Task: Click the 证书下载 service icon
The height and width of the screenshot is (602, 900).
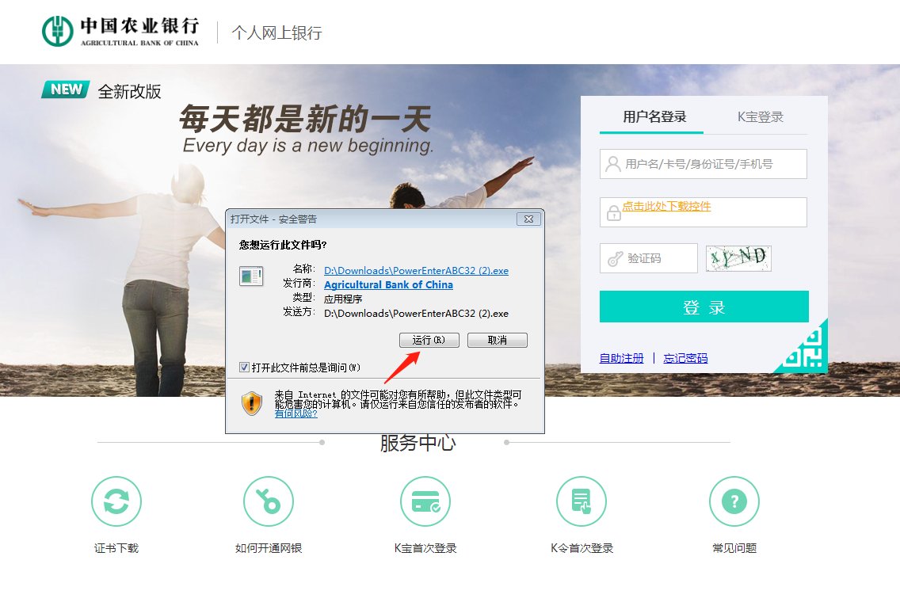Action: pos(116,501)
